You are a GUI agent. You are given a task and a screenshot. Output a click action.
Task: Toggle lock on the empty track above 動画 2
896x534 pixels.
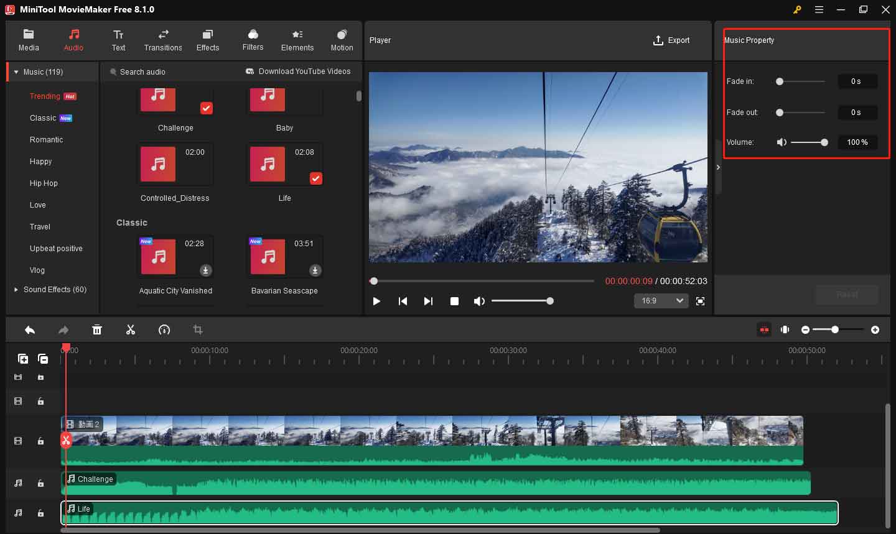click(x=40, y=402)
